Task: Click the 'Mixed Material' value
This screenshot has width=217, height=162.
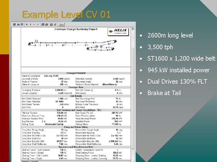Action: (x=110, y=84)
